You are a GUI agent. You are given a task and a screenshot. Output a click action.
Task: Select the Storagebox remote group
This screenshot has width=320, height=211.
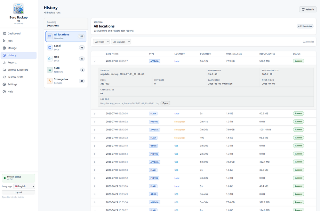point(66,81)
